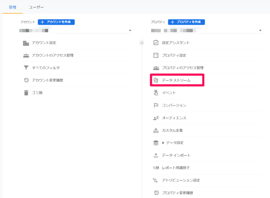This screenshot has height=198, width=270.
Task: Click the データストリーム stream icon
Action: [x=156, y=80]
